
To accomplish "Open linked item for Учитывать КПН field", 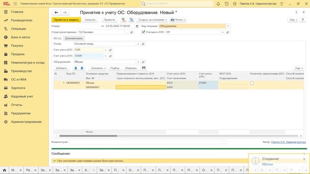I will (228, 32).
